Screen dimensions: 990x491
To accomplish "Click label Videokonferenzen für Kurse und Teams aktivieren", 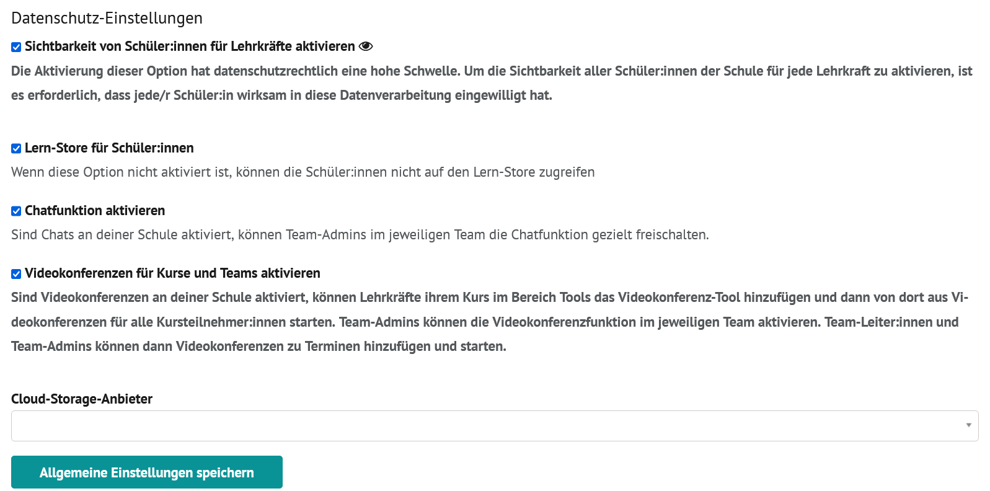I will pos(172,273).
